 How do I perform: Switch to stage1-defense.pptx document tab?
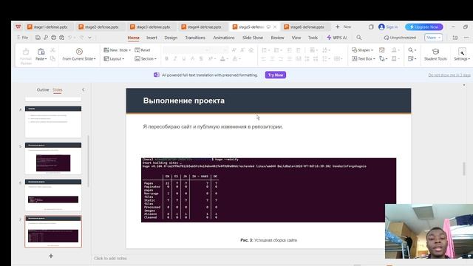pyautogui.click(x=48, y=27)
